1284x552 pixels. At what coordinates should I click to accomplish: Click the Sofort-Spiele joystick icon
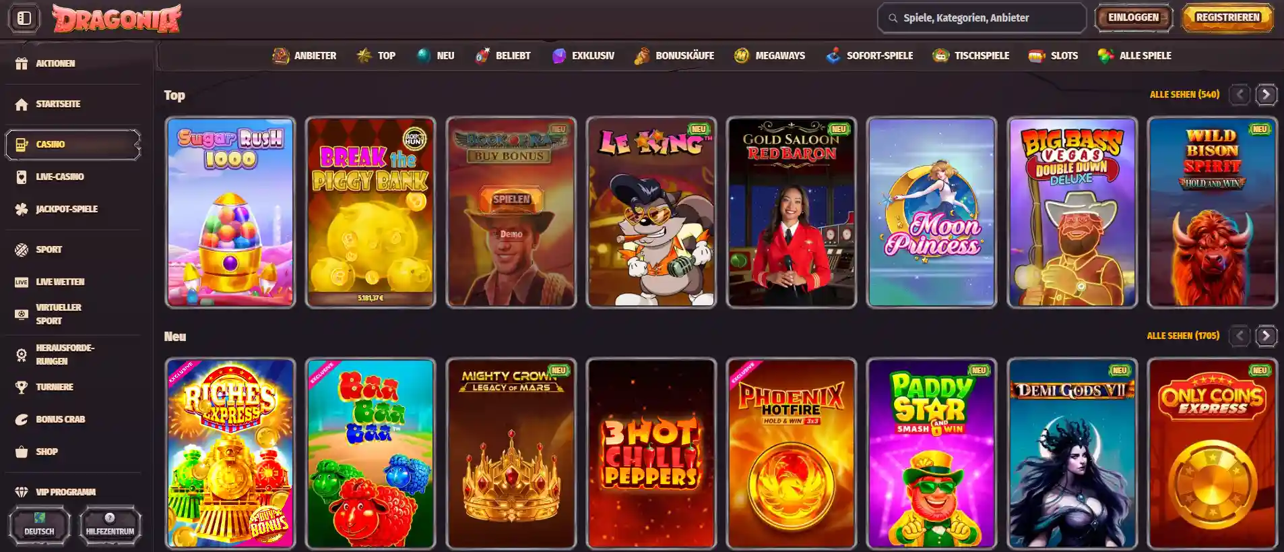(x=833, y=55)
